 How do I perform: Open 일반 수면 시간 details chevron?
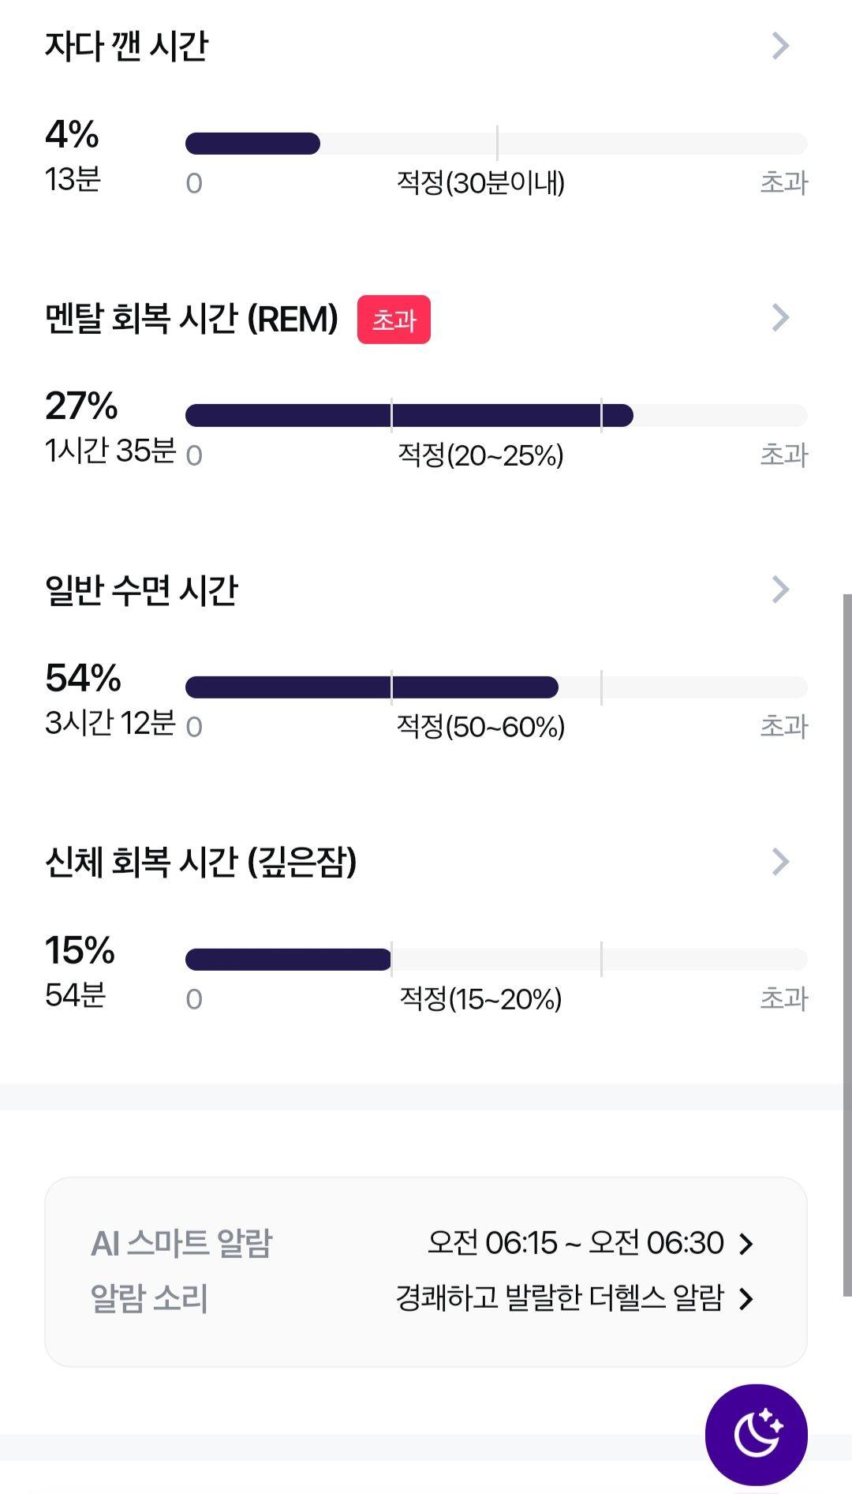[x=780, y=590]
